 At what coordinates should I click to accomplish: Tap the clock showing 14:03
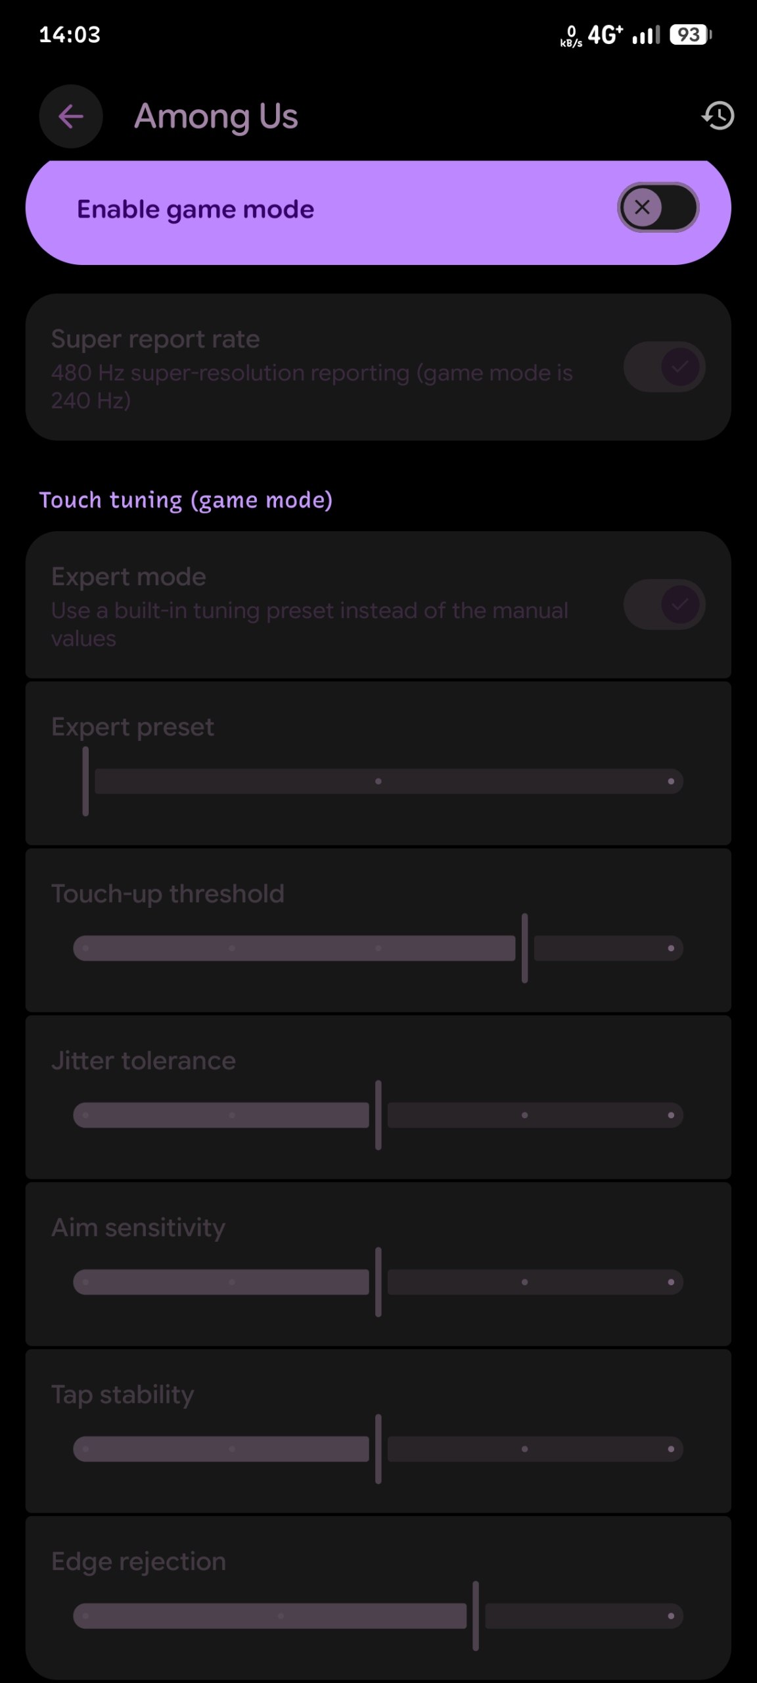tap(70, 34)
